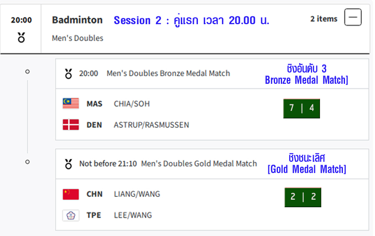This screenshot has height=236, width=375.
Task: Click the 2 items count label
Action: tap(324, 19)
